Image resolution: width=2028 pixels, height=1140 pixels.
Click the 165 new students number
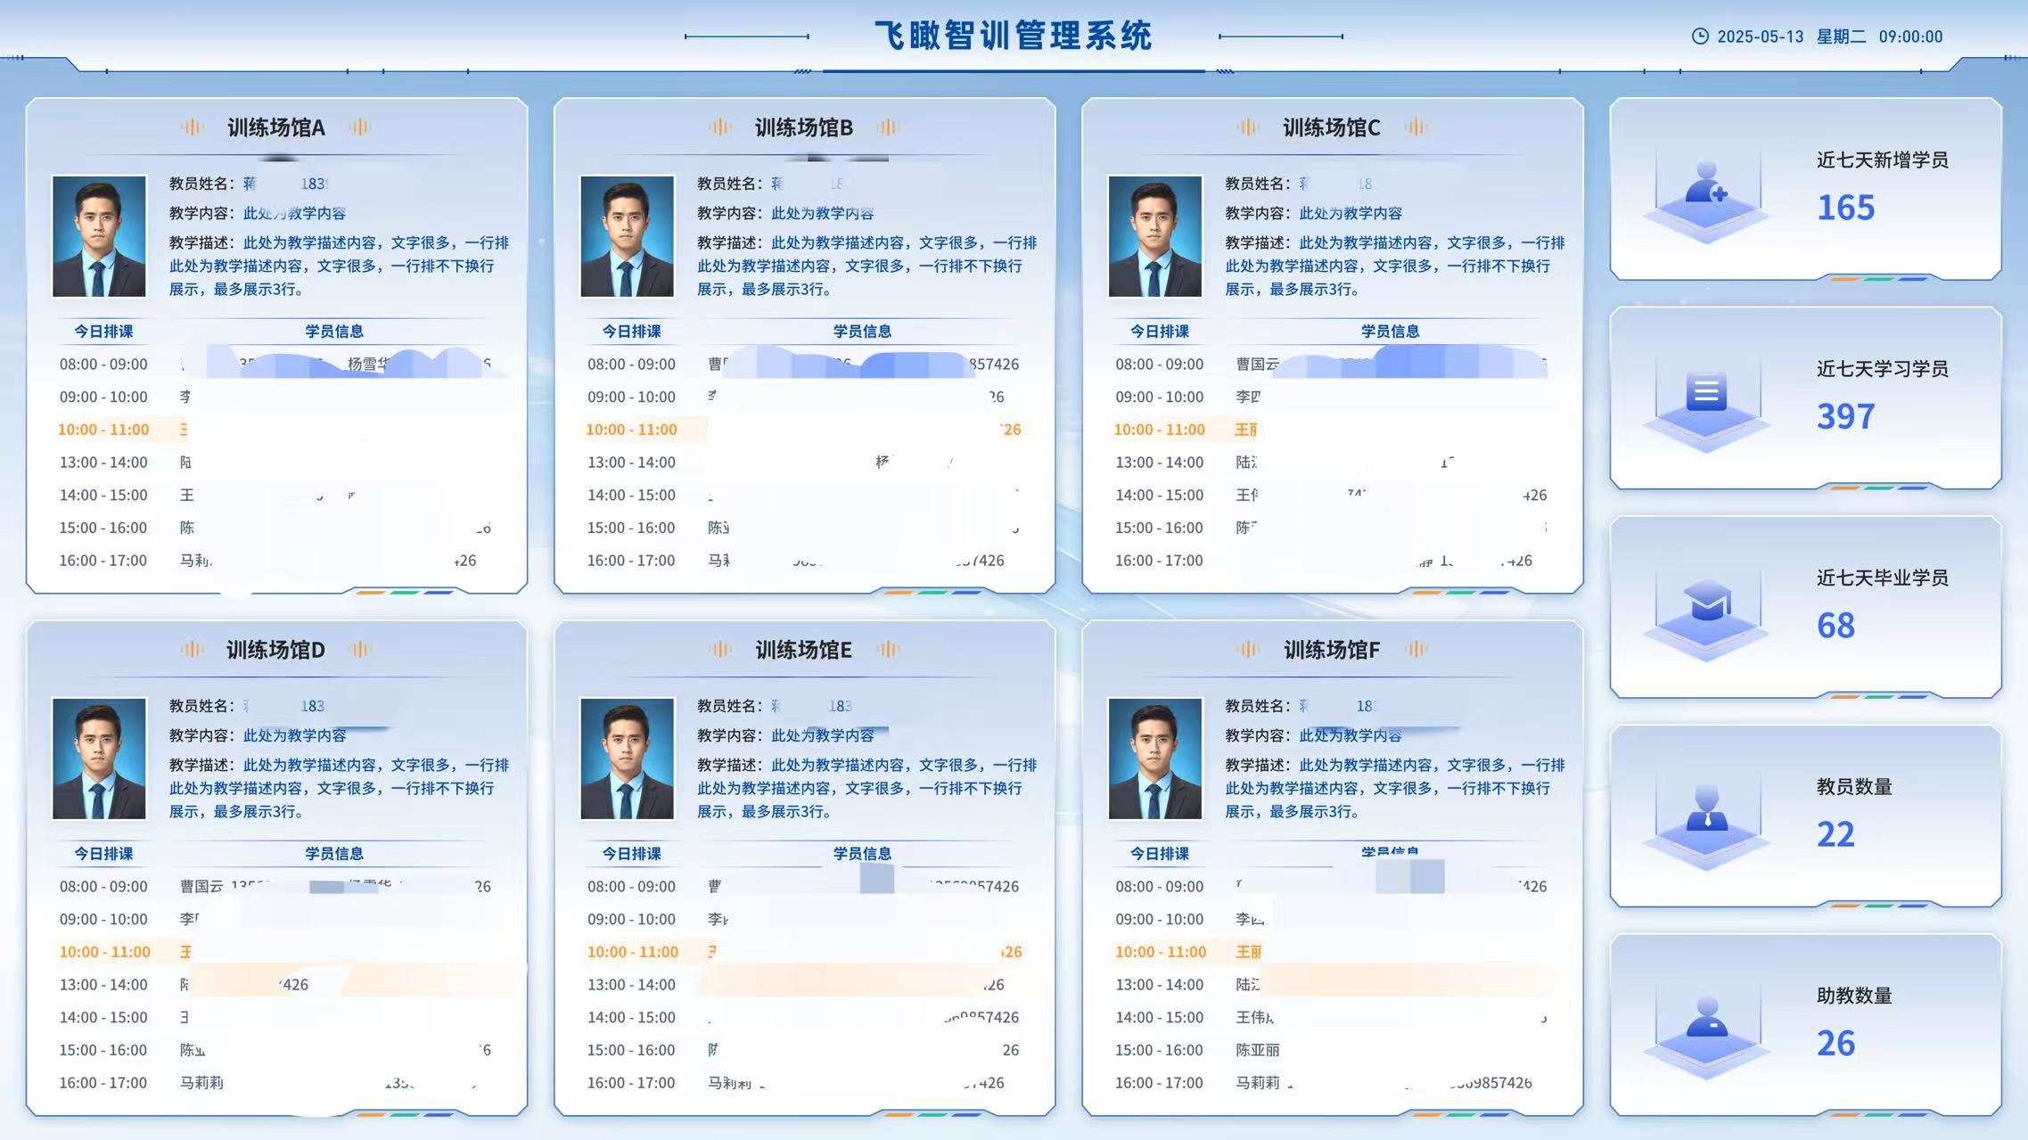point(1845,208)
